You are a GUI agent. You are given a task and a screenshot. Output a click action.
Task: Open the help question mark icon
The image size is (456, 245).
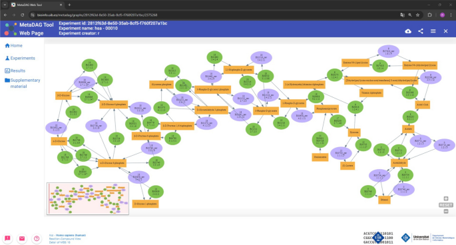pos(37,238)
